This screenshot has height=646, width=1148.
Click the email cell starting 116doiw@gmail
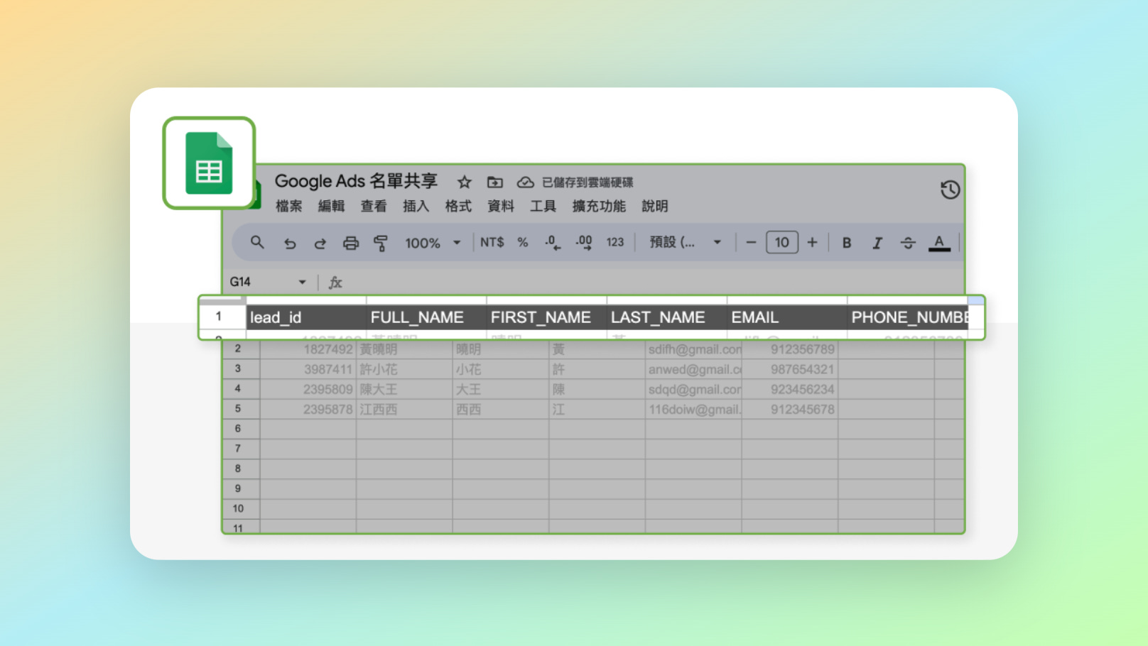pos(693,410)
